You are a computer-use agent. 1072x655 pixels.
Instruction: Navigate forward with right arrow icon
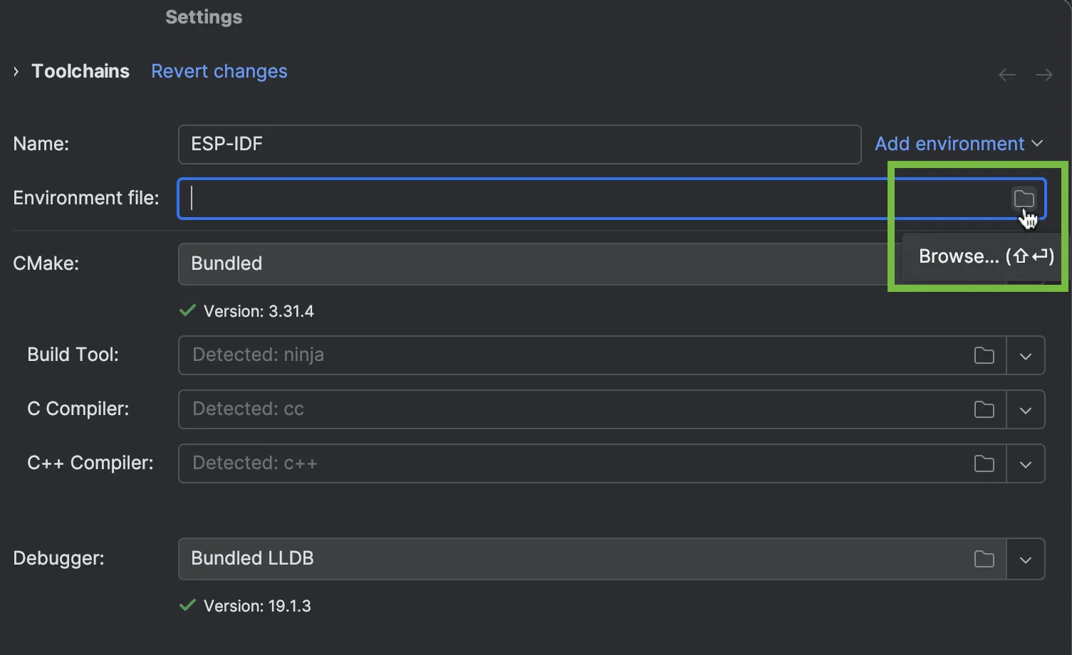point(1044,75)
